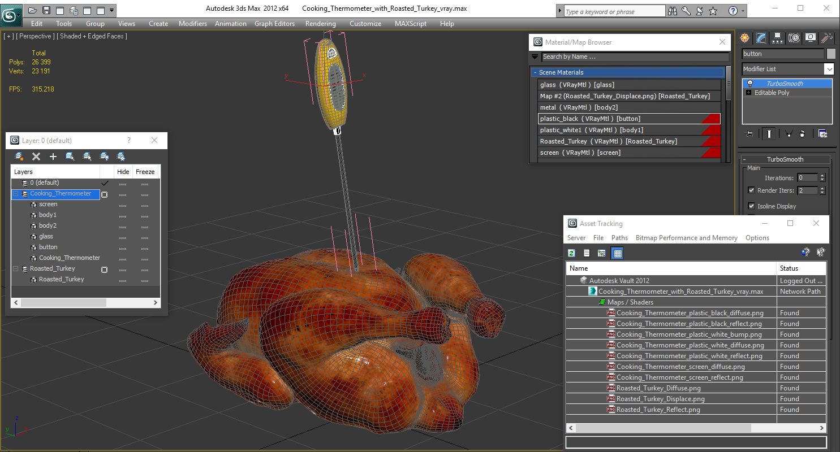Click Make Unique icon under modifier stack
This screenshot has width=840, height=452.
pos(788,134)
